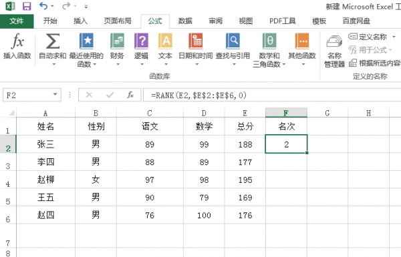Click the Save icon in quick access toolbar

(x=27, y=6)
